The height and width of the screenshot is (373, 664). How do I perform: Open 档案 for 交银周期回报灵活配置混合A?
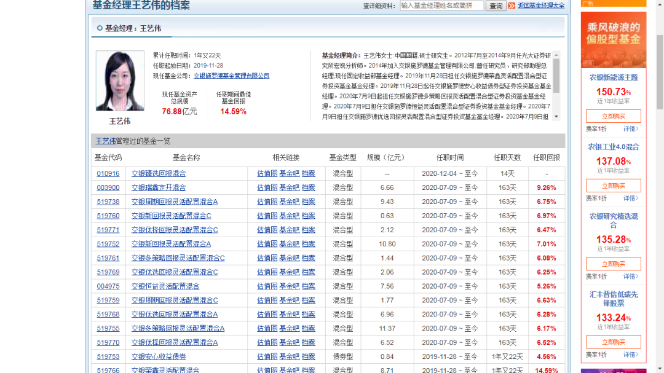click(x=308, y=202)
